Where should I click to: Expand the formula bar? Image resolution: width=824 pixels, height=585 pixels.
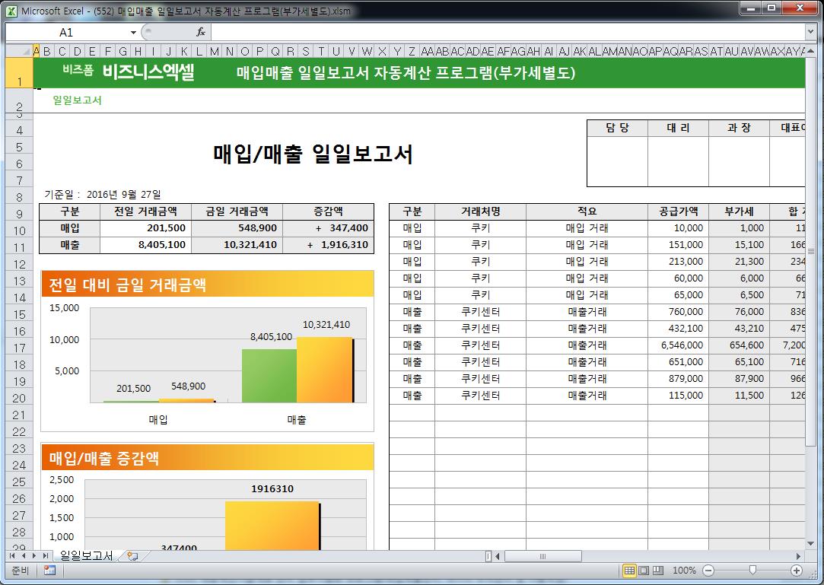point(810,32)
